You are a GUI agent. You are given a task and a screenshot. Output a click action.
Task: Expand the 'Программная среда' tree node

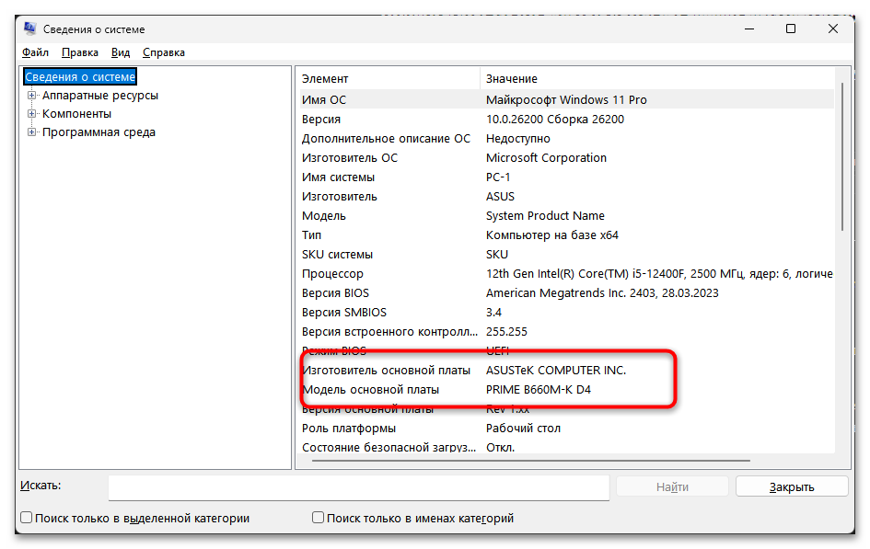pyautogui.click(x=31, y=132)
